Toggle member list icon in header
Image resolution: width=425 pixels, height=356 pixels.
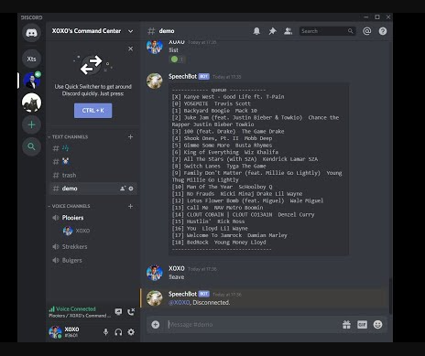[288, 31]
